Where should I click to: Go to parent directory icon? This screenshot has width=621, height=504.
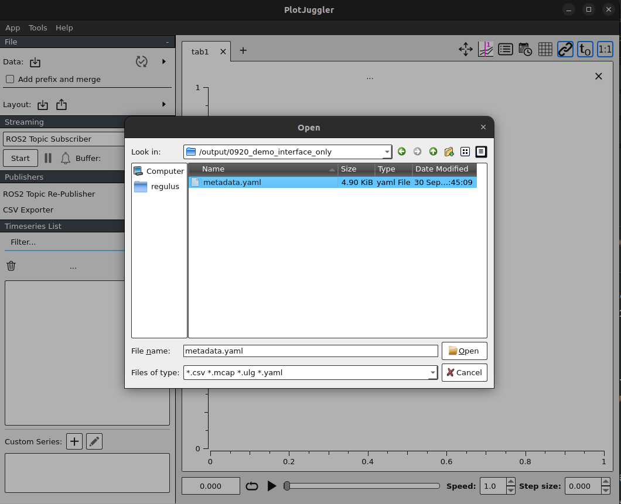click(434, 152)
